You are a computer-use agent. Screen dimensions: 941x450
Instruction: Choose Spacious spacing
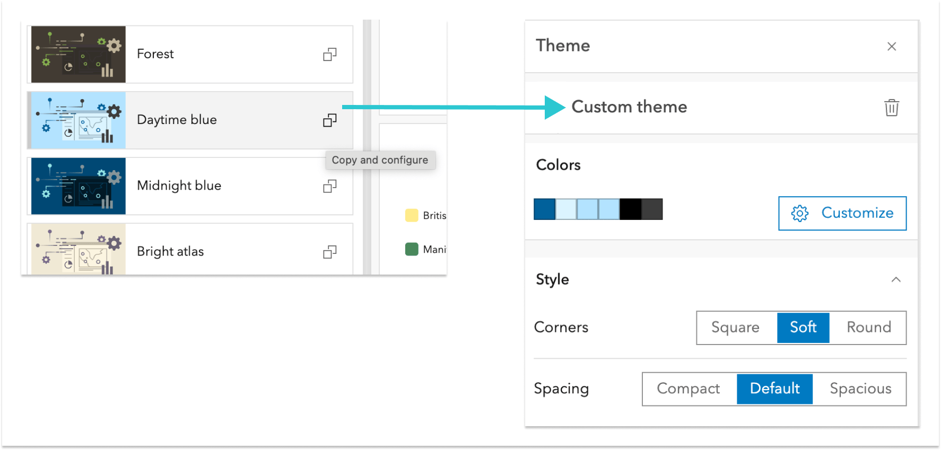860,389
